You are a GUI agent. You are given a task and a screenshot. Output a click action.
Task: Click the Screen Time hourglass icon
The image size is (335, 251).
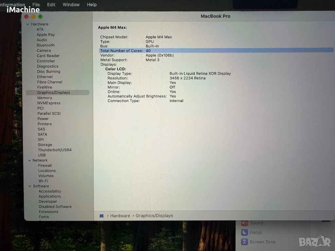click(244, 242)
